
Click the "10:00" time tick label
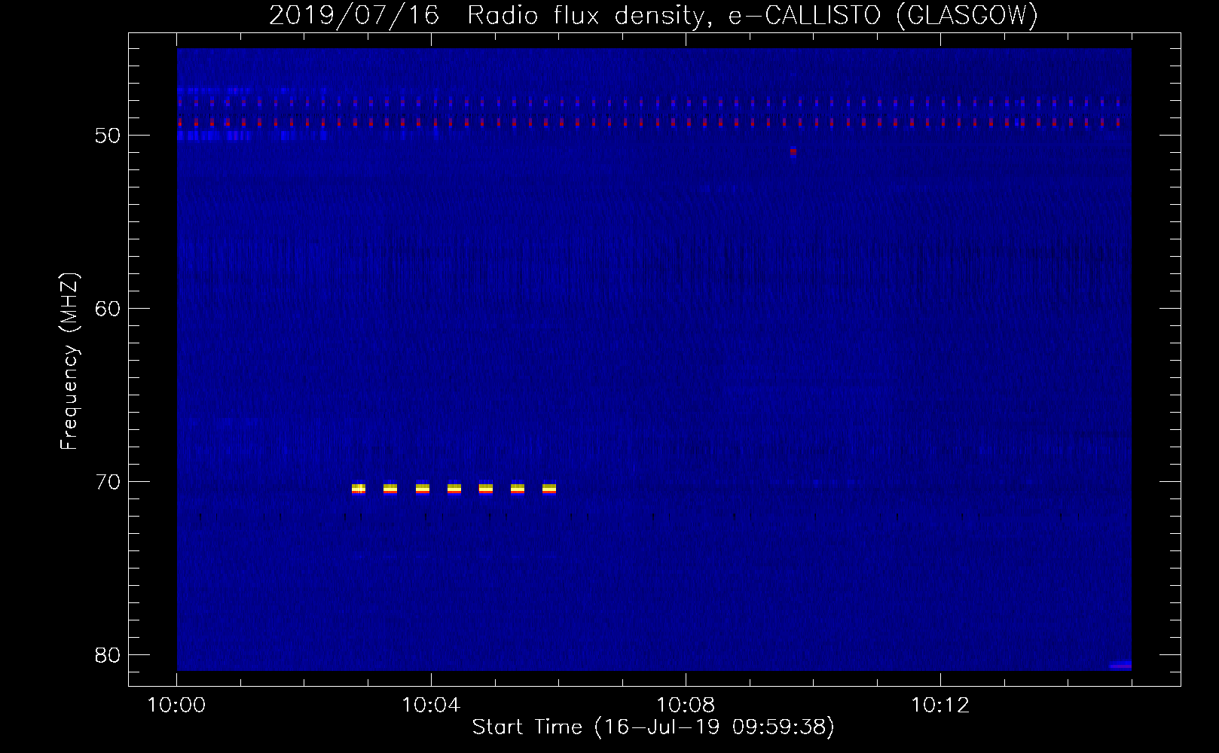pos(176,705)
